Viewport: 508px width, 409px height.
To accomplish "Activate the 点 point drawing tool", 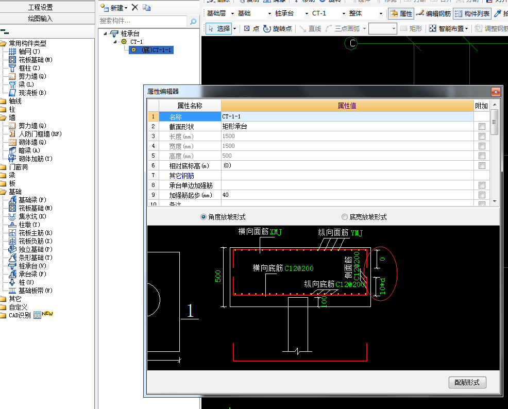I will click(251, 29).
